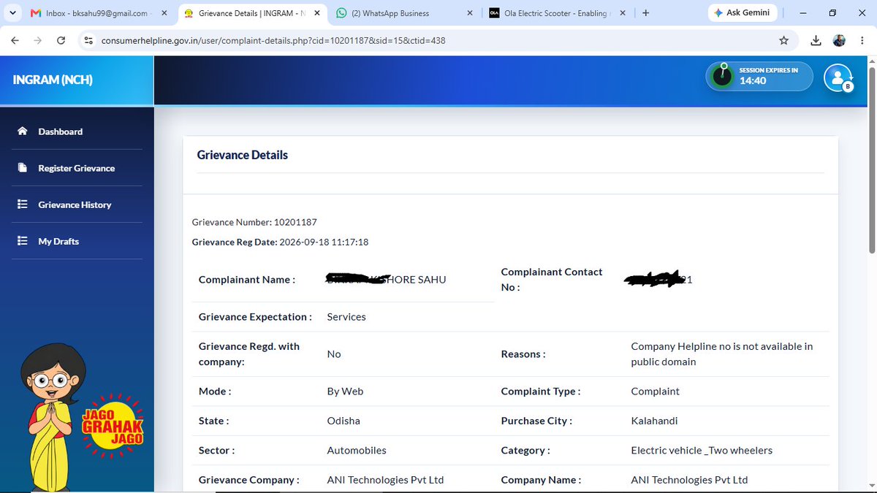Click the session expiry timer widget
This screenshot has height=493, width=877.
(x=759, y=76)
